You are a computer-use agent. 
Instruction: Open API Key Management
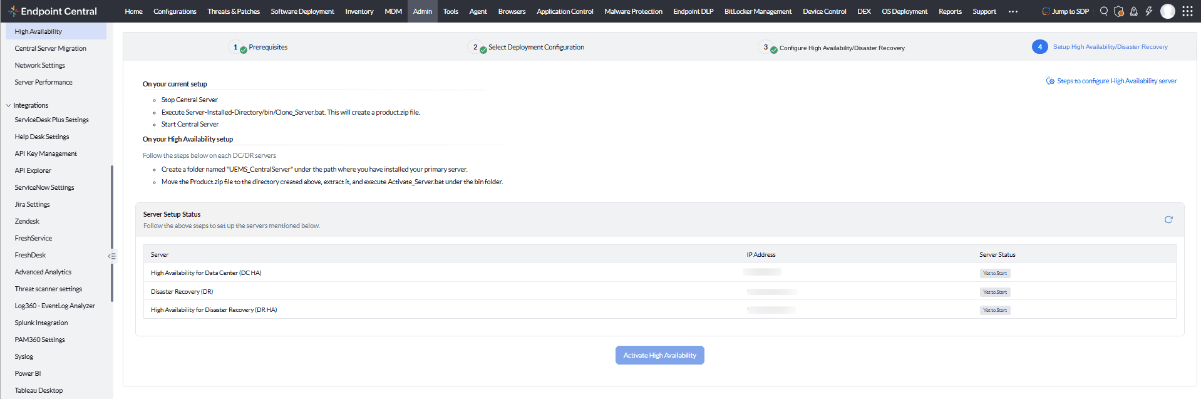[x=46, y=153]
